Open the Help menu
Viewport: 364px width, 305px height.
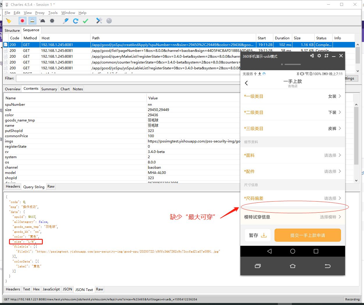pyautogui.click(x=82, y=13)
